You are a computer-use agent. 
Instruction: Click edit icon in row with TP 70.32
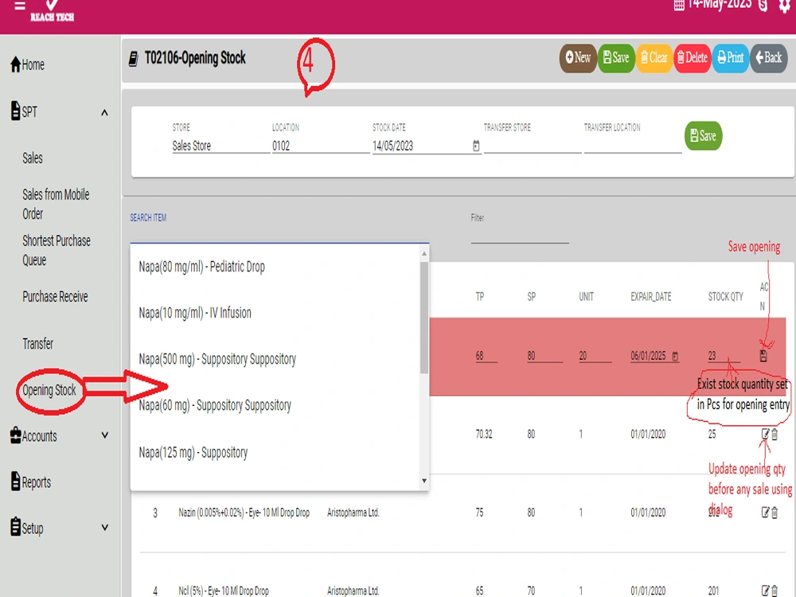(x=765, y=434)
